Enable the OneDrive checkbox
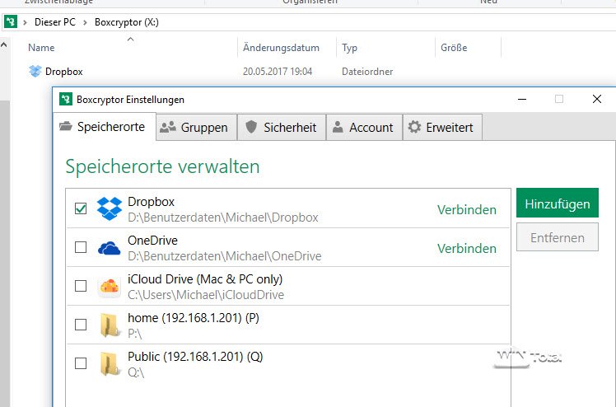The height and width of the screenshot is (407, 616). [x=81, y=247]
